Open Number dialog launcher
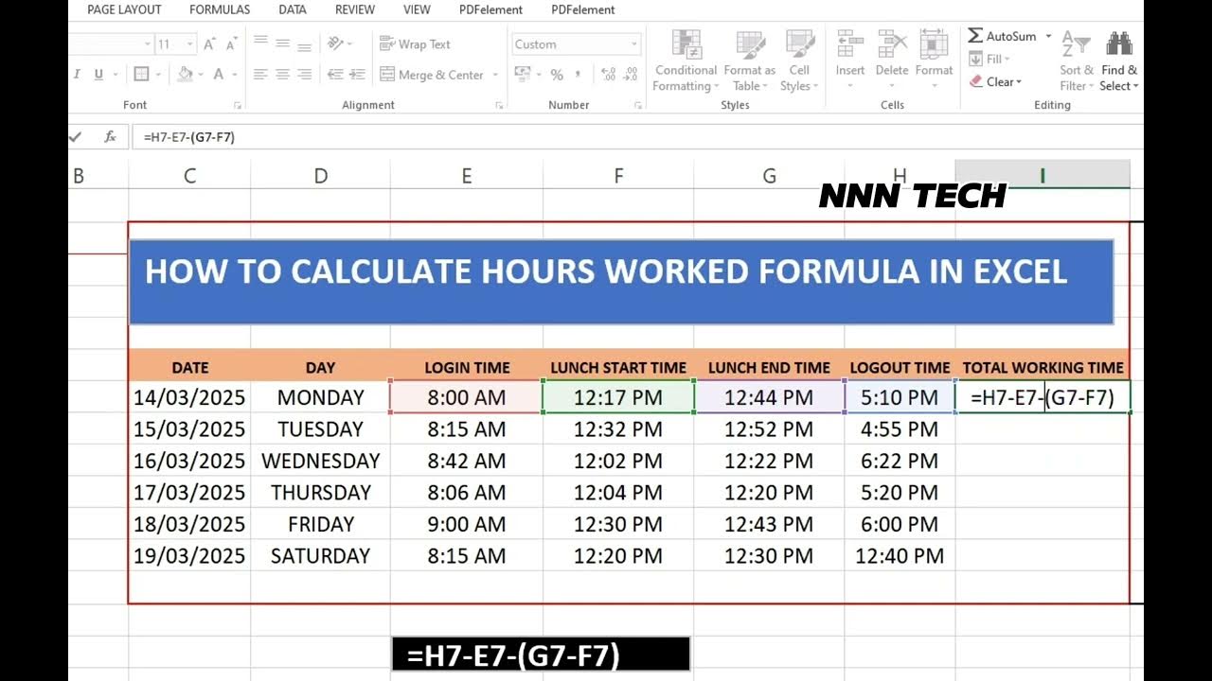Viewport: 1212px width, 681px height. 636,106
